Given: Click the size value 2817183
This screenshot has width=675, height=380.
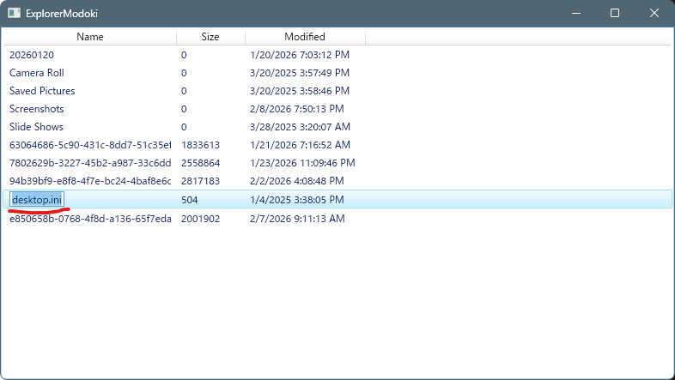Looking at the screenshot, I should (200, 181).
